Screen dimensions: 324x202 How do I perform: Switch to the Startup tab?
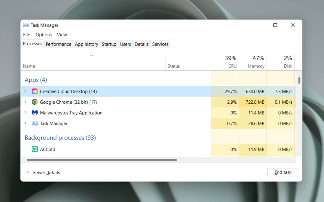(x=109, y=44)
